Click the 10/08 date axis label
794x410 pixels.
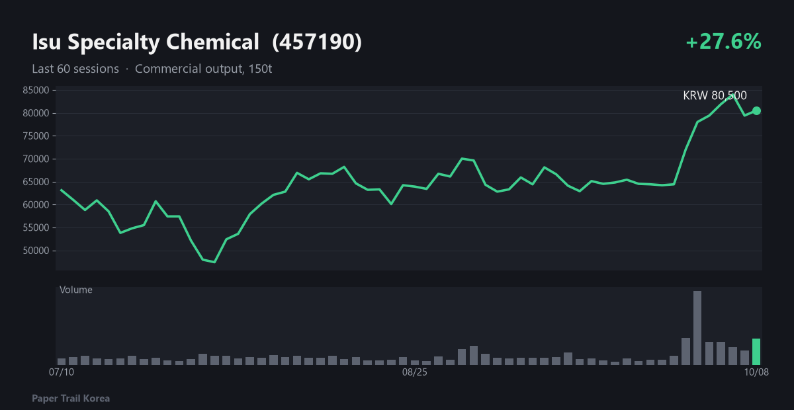(756, 373)
